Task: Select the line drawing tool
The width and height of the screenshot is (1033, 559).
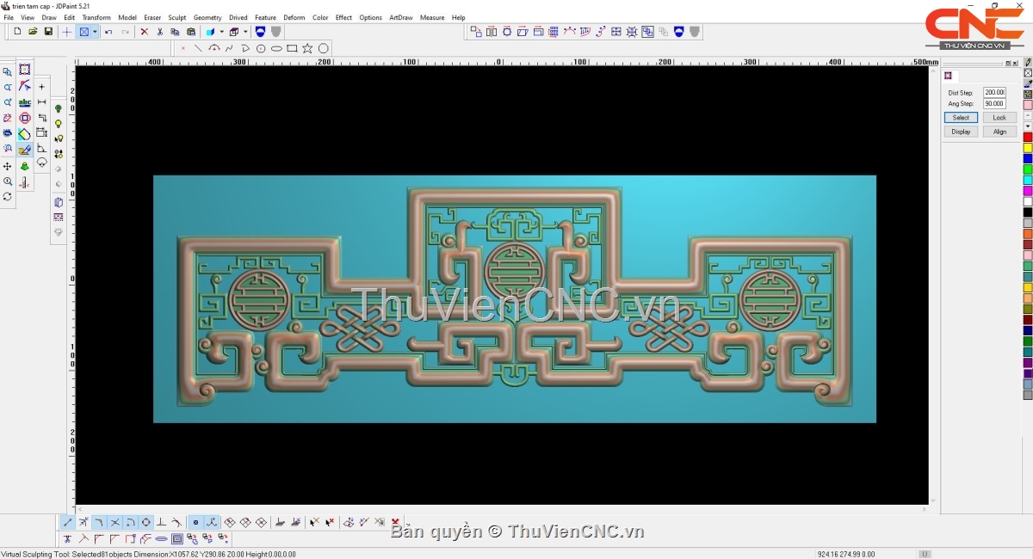Action: pyautogui.click(x=198, y=48)
